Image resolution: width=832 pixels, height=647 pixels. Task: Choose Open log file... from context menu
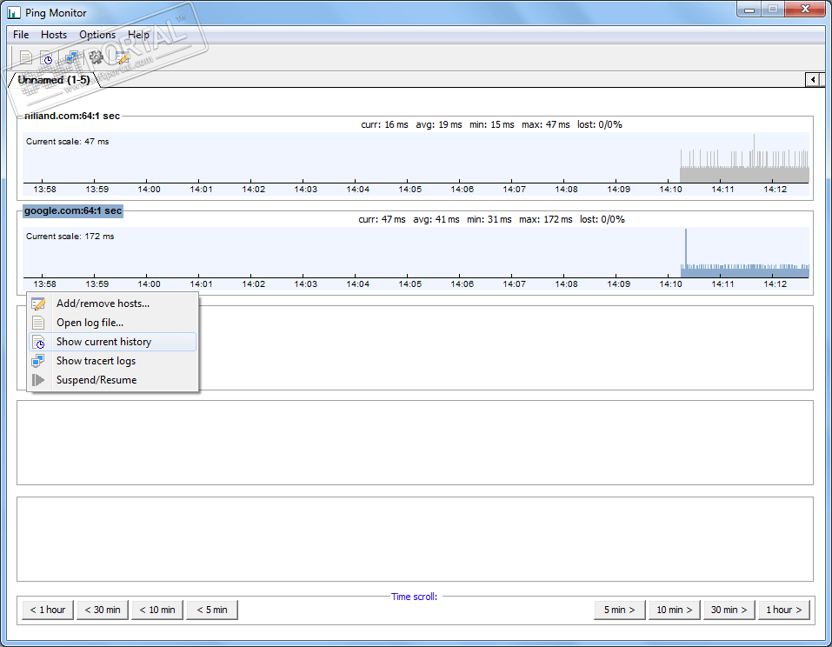pyautogui.click(x=112, y=323)
